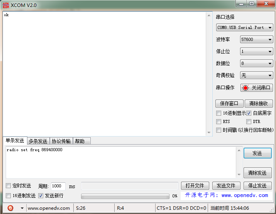Minimize the XCOM V2.0 window
This screenshot has width=276, height=214.
click(241, 4)
